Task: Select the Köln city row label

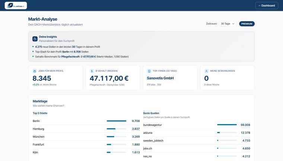Action: [x=35, y=152]
